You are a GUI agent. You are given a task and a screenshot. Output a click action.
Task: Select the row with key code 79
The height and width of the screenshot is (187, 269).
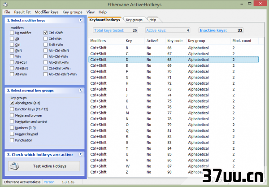[x=174, y=125]
